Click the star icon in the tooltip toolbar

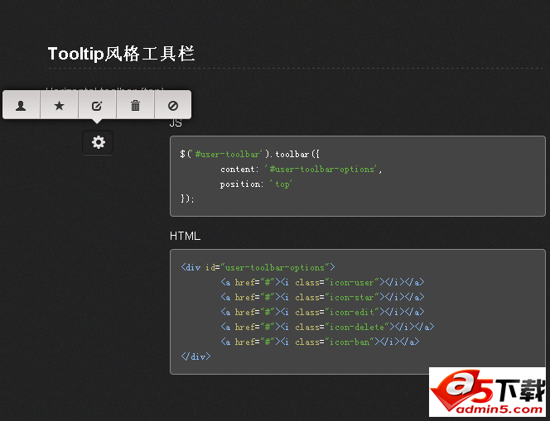[x=60, y=105]
